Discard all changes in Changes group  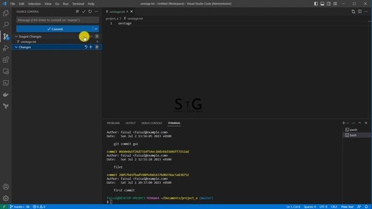point(86,47)
